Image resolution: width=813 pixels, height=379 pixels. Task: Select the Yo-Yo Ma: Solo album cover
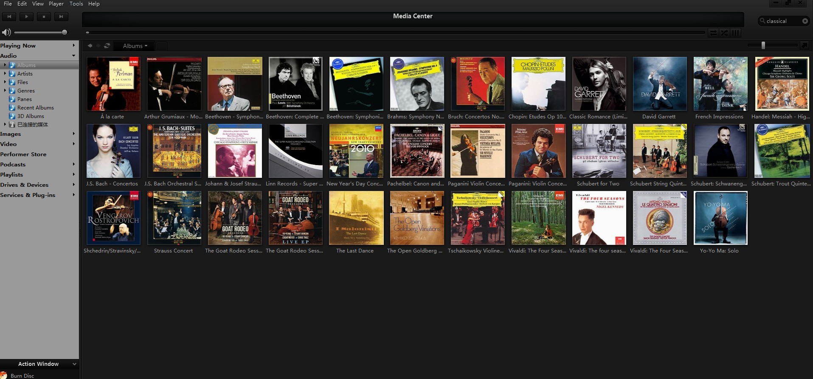(x=720, y=218)
